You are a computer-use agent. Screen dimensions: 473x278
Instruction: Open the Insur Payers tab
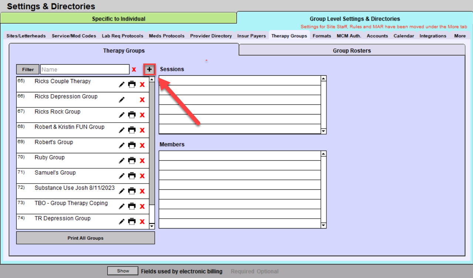tap(251, 36)
